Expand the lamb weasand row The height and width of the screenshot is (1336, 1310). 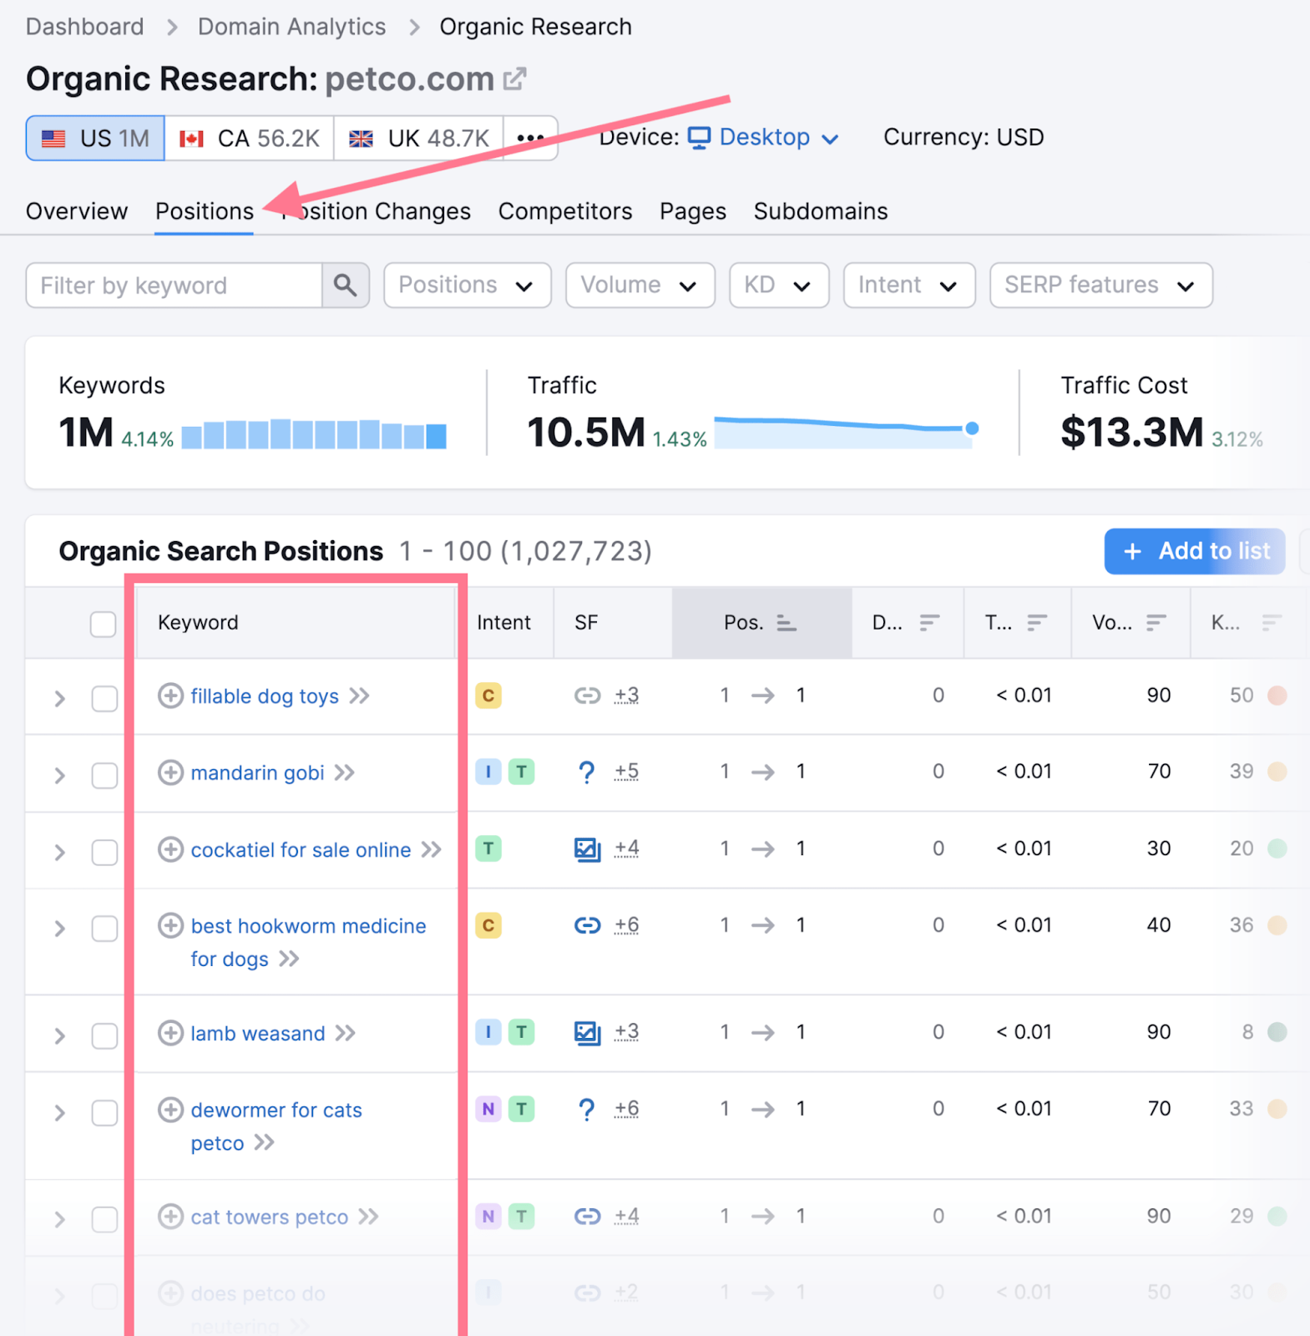[x=59, y=1036]
